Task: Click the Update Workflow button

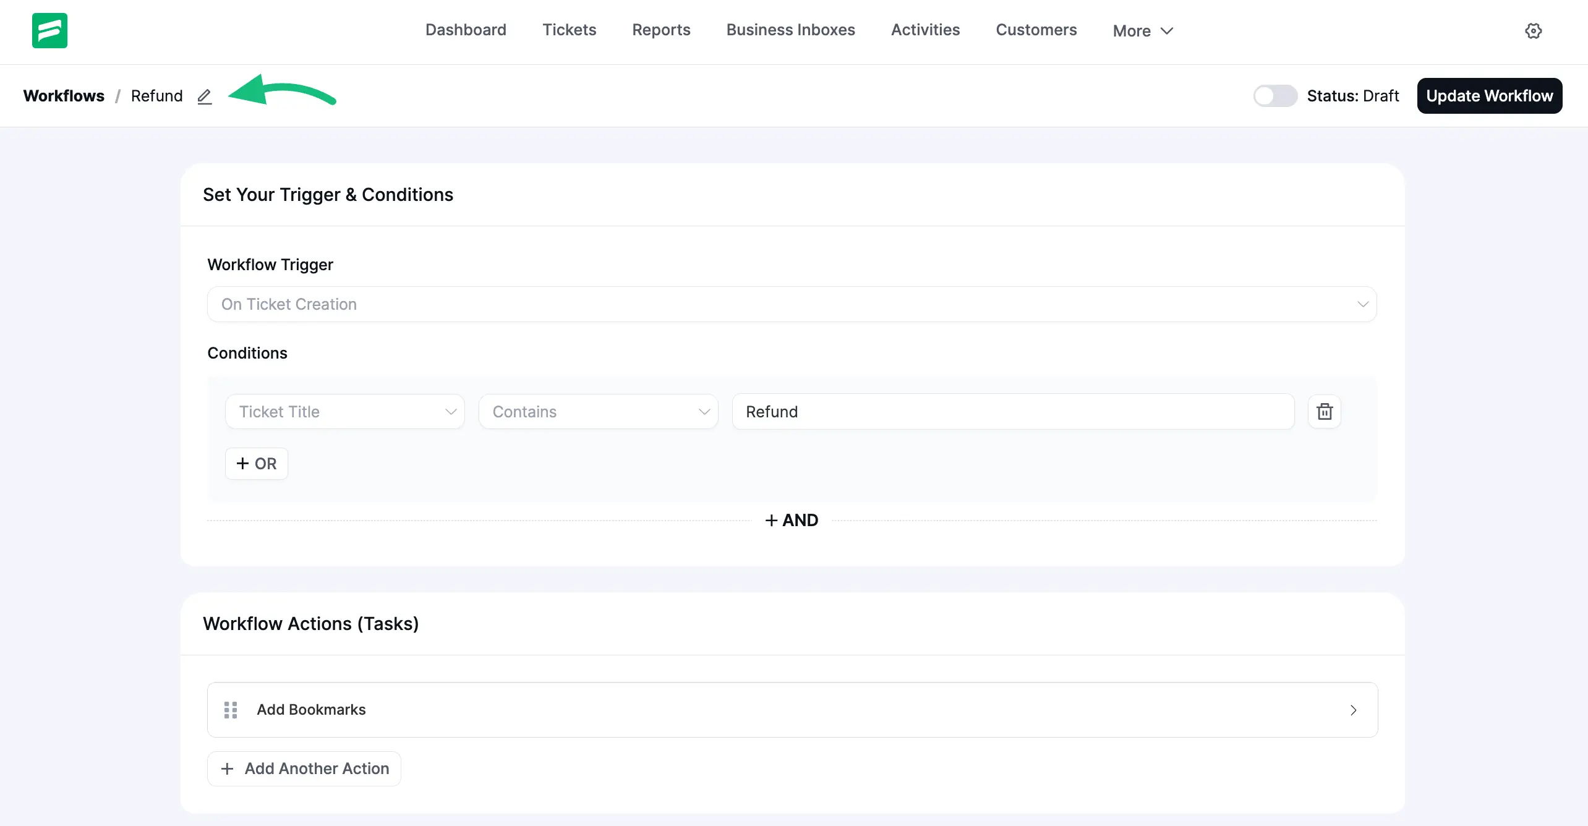Action: [1490, 95]
